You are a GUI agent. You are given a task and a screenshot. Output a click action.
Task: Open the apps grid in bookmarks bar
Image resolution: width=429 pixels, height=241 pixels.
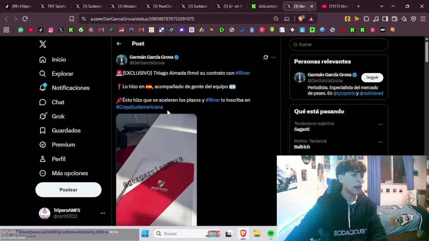point(6,30)
